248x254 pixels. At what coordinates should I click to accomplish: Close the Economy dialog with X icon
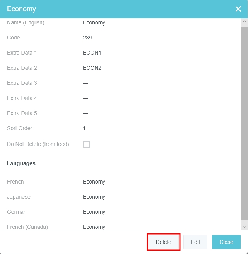point(238,9)
